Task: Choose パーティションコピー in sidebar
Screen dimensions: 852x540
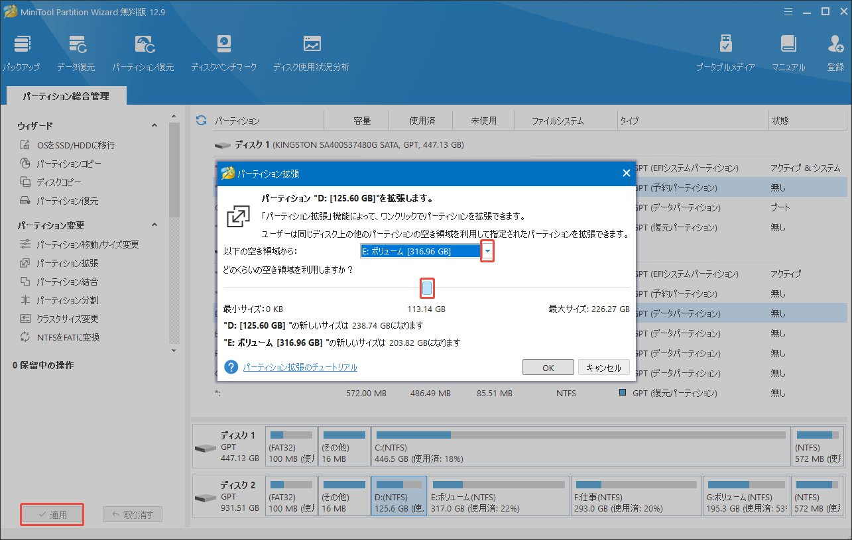Action: tap(60, 164)
